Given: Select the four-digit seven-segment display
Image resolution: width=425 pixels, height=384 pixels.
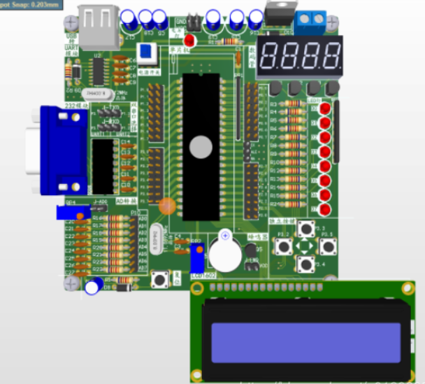Looking at the screenshot, I should (299, 57).
